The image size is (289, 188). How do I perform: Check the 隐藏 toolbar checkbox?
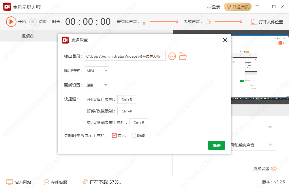[x=134, y=136]
